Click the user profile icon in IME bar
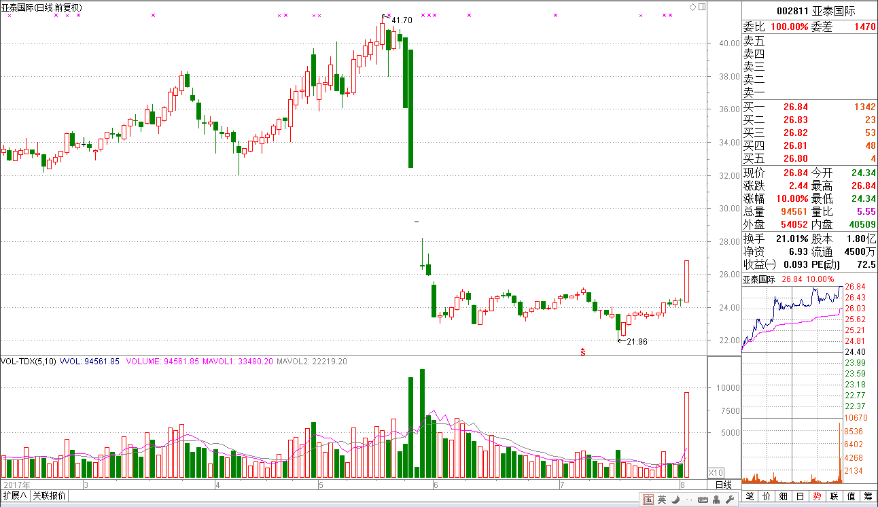The image size is (878, 507). tap(717, 500)
